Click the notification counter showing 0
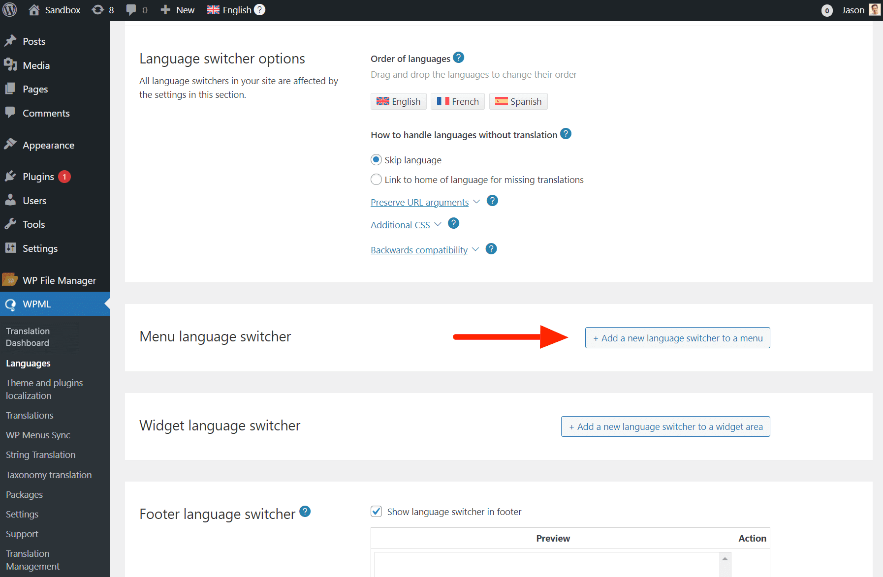This screenshot has width=883, height=577. tap(827, 10)
